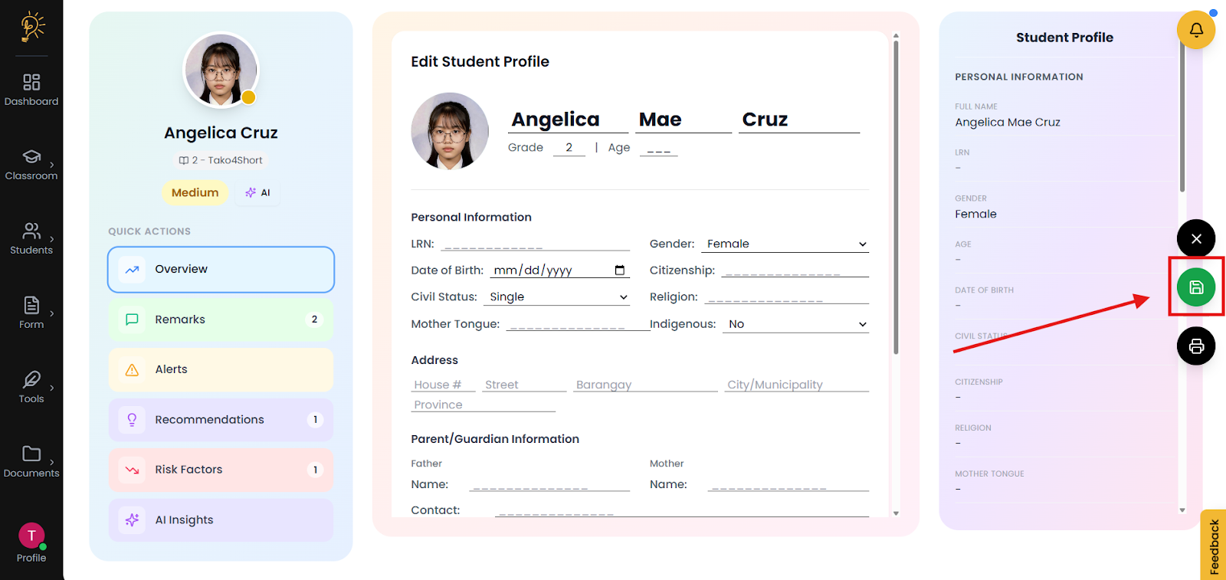Click the LRN input field
Image resolution: width=1226 pixels, height=580 pixels.
[535, 244]
